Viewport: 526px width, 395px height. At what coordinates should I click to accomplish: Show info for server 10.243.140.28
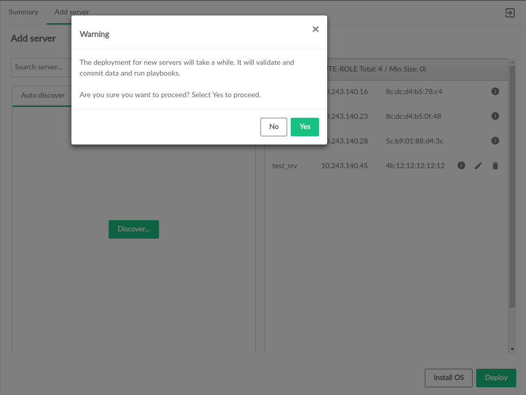495,141
